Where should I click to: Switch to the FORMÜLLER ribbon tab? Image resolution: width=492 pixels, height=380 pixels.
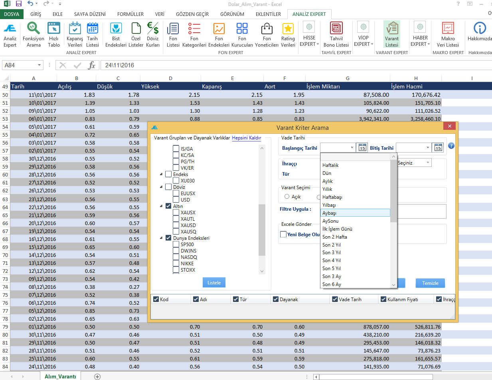point(130,14)
